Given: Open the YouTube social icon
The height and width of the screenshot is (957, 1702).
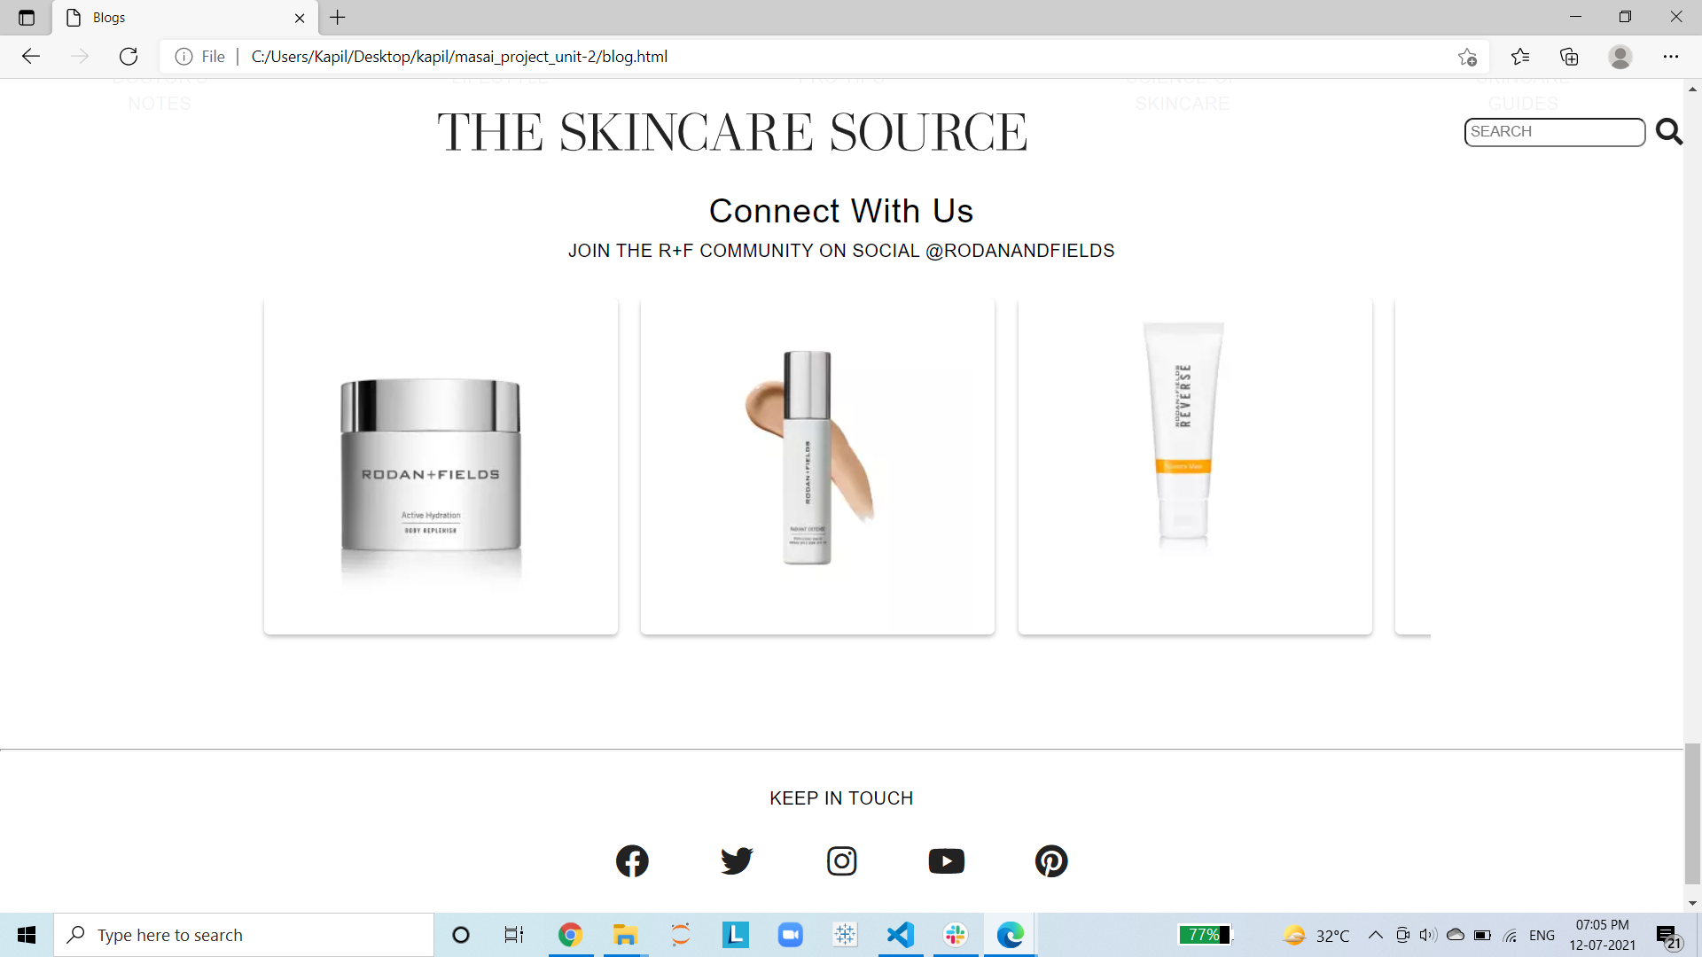Looking at the screenshot, I should coord(946,861).
